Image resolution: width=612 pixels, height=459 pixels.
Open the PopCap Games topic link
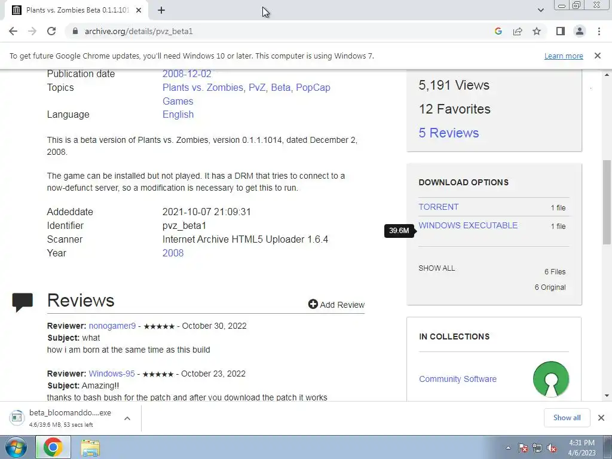point(246,94)
